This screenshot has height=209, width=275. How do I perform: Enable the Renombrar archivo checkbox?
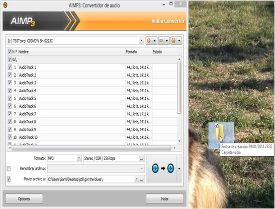(9, 168)
